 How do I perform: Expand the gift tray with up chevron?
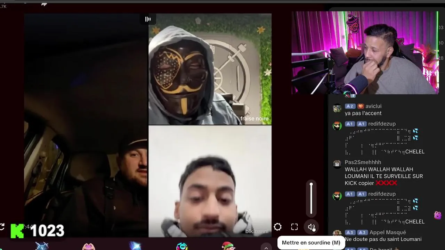pyautogui.click(x=266, y=248)
